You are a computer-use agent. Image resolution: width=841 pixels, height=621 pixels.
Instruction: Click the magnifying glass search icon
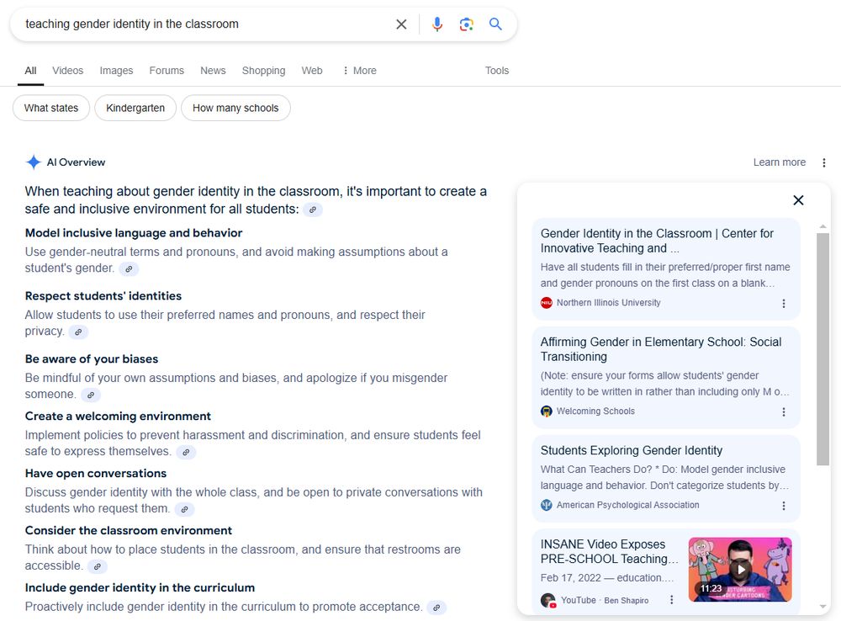click(x=495, y=24)
